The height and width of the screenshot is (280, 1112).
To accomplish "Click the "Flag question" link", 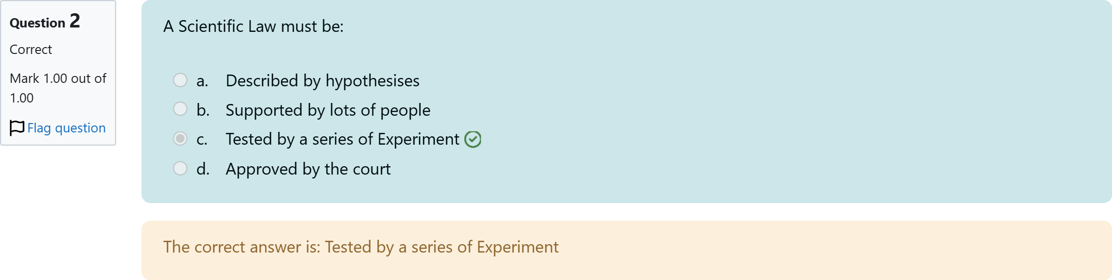I will tap(66, 128).
